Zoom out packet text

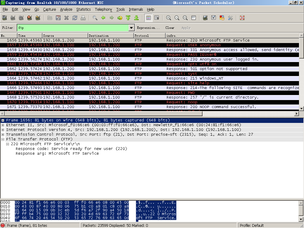click(x=177, y=18)
